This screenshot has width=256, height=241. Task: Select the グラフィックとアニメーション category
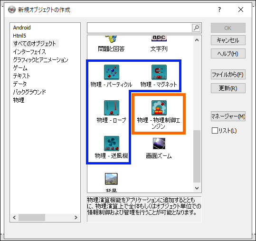[40, 60]
